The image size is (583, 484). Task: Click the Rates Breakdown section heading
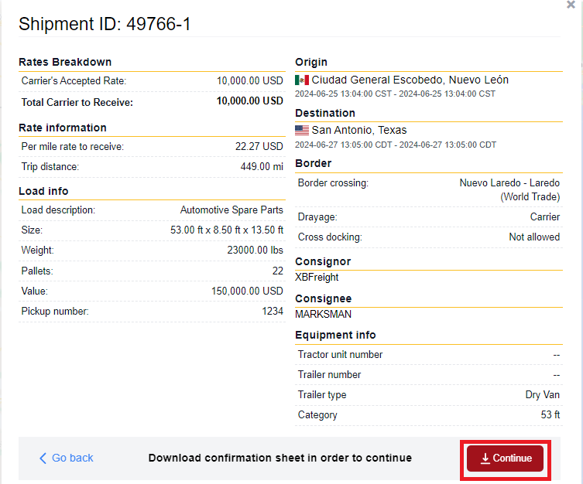tap(65, 62)
